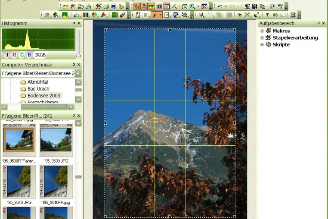
Task: Select the R red histogram channel
Action: [15, 55]
